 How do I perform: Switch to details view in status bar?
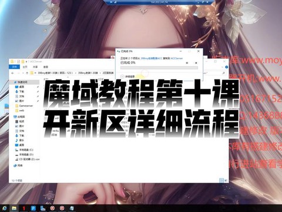(x=221, y=180)
